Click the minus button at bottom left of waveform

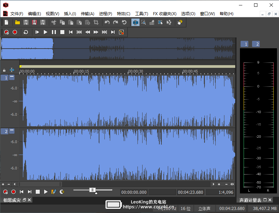point(9,184)
